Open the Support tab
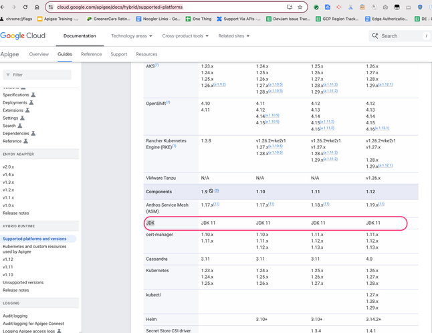 [x=119, y=54]
